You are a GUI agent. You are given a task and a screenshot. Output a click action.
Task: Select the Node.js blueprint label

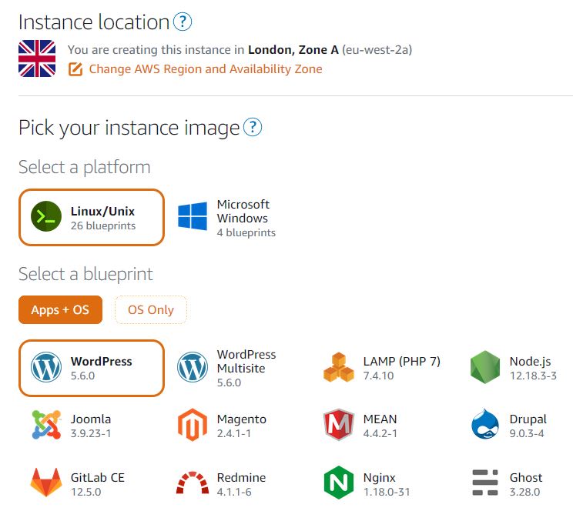pos(530,361)
